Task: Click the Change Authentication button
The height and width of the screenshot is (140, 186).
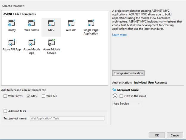Action: coord(128,73)
